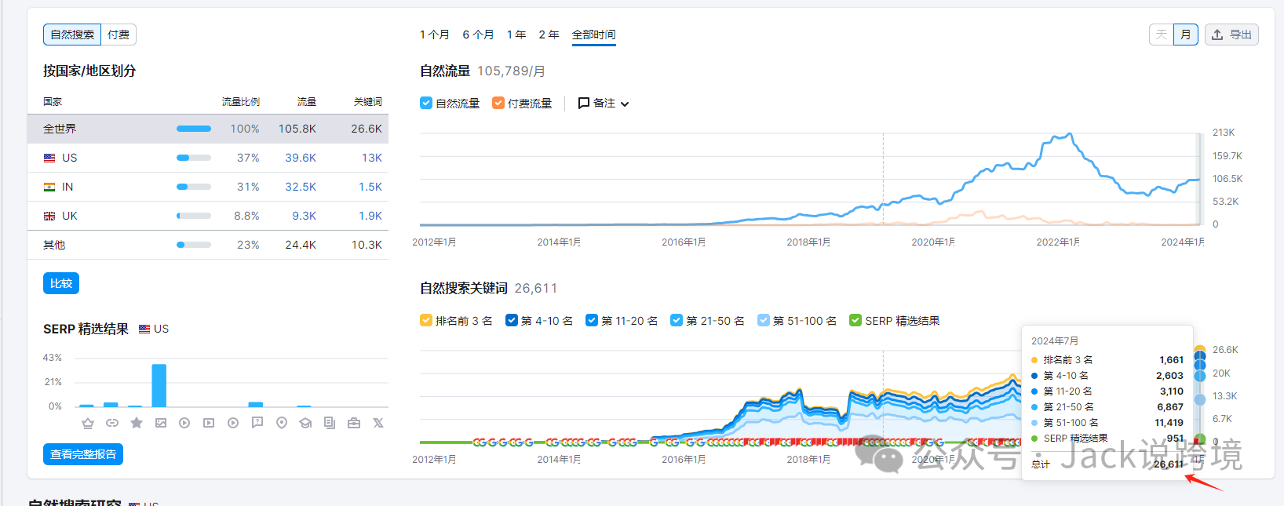
Task: Switch to 自然搜索 traffic mode
Action: (72, 35)
